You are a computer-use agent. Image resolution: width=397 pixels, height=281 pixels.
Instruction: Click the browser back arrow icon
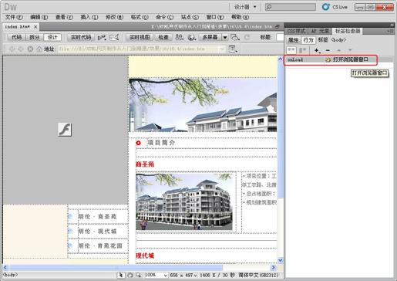point(12,49)
